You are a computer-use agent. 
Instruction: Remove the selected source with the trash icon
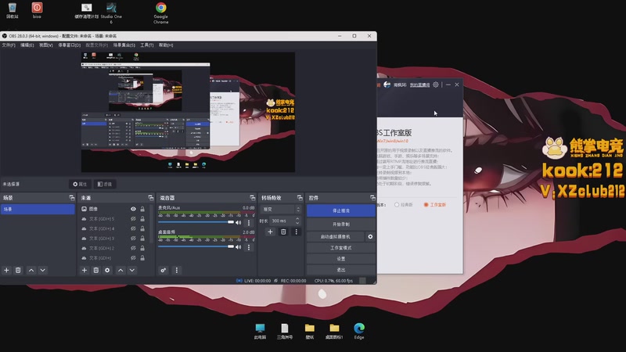tap(95, 270)
